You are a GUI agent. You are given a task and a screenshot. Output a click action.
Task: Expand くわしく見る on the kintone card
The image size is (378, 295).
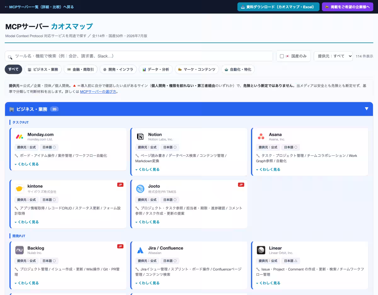point(27,222)
